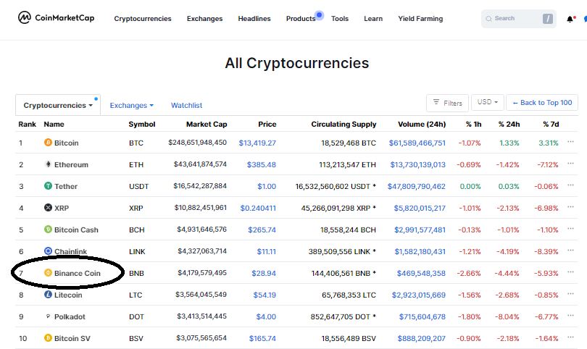Select the LTC symbol cell

coord(136,295)
